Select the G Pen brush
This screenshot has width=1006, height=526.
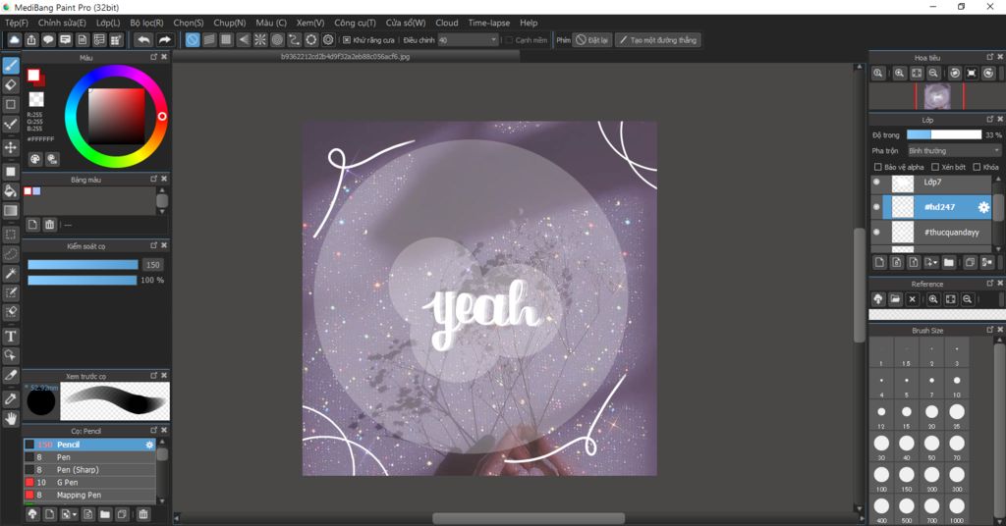coord(89,483)
